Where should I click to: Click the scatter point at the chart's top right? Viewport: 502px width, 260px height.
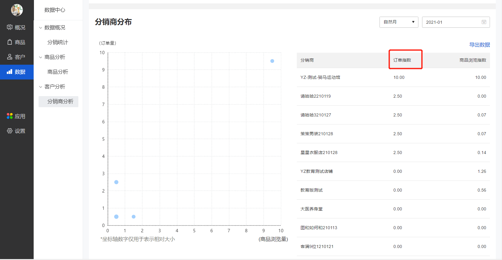[272, 61]
